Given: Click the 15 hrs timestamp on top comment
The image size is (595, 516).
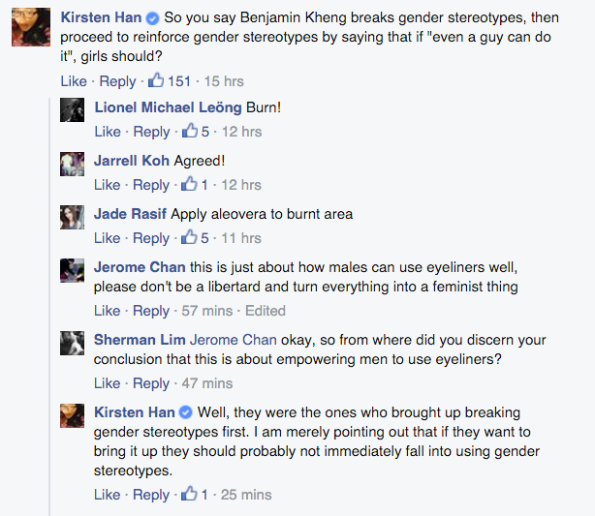Looking at the screenshot, I should pyautogui.click(x=223, y=81).
